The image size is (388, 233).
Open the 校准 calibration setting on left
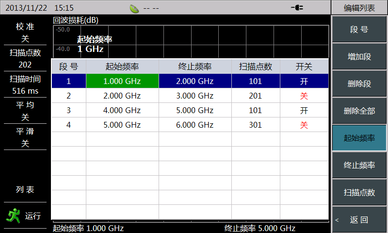[25, 33]
